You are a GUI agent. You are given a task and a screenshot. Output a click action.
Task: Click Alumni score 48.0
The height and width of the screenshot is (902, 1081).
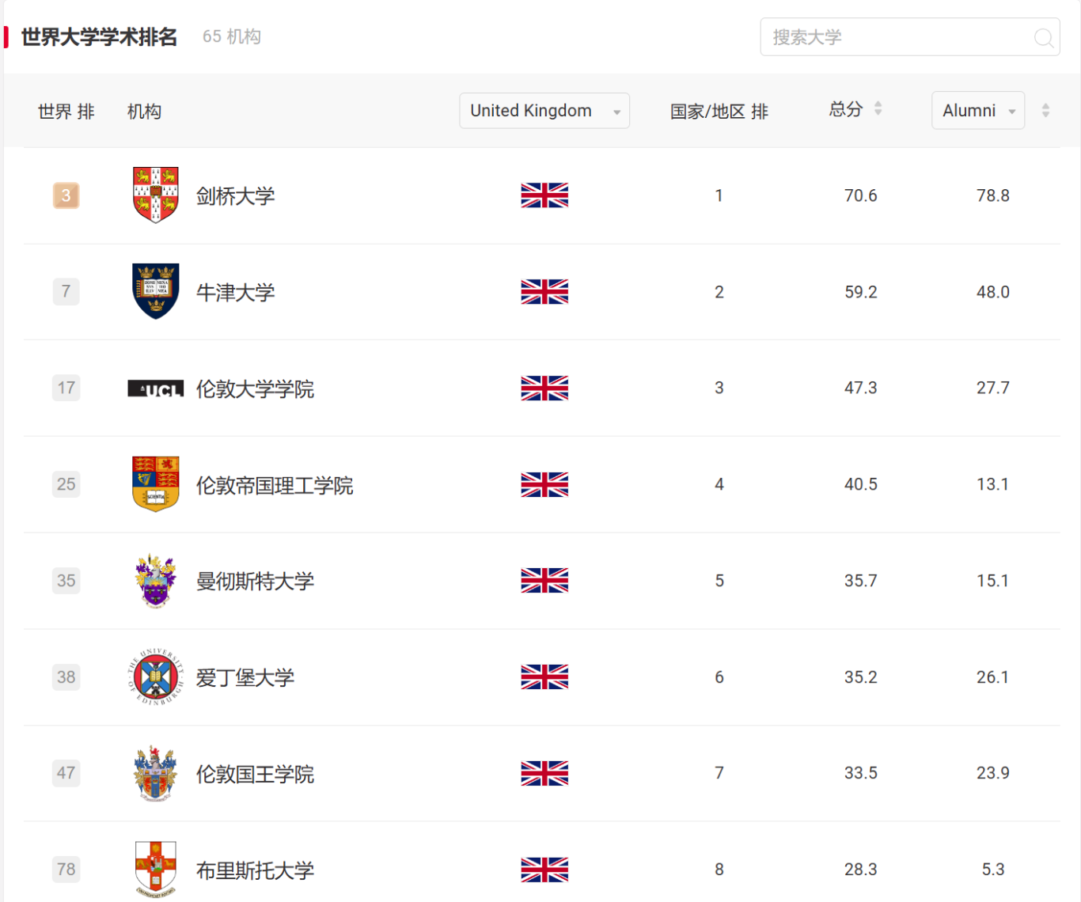pos(992,292)
